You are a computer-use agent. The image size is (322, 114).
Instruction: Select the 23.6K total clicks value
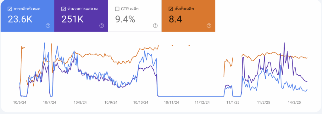[x=20, y=19]
